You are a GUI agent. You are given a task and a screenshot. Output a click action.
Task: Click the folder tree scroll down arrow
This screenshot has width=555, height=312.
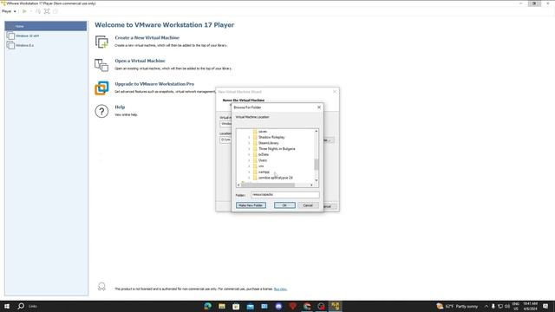point(316,180)
